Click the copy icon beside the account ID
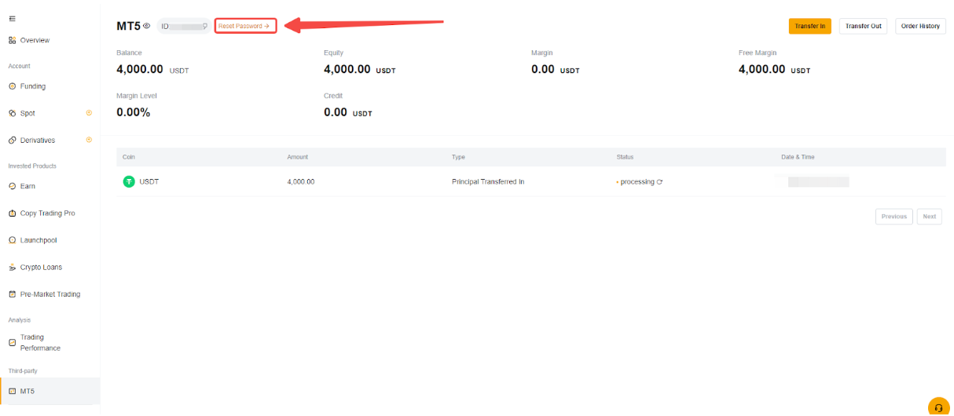This screenshot has height=416, width=954. point(205,26)
